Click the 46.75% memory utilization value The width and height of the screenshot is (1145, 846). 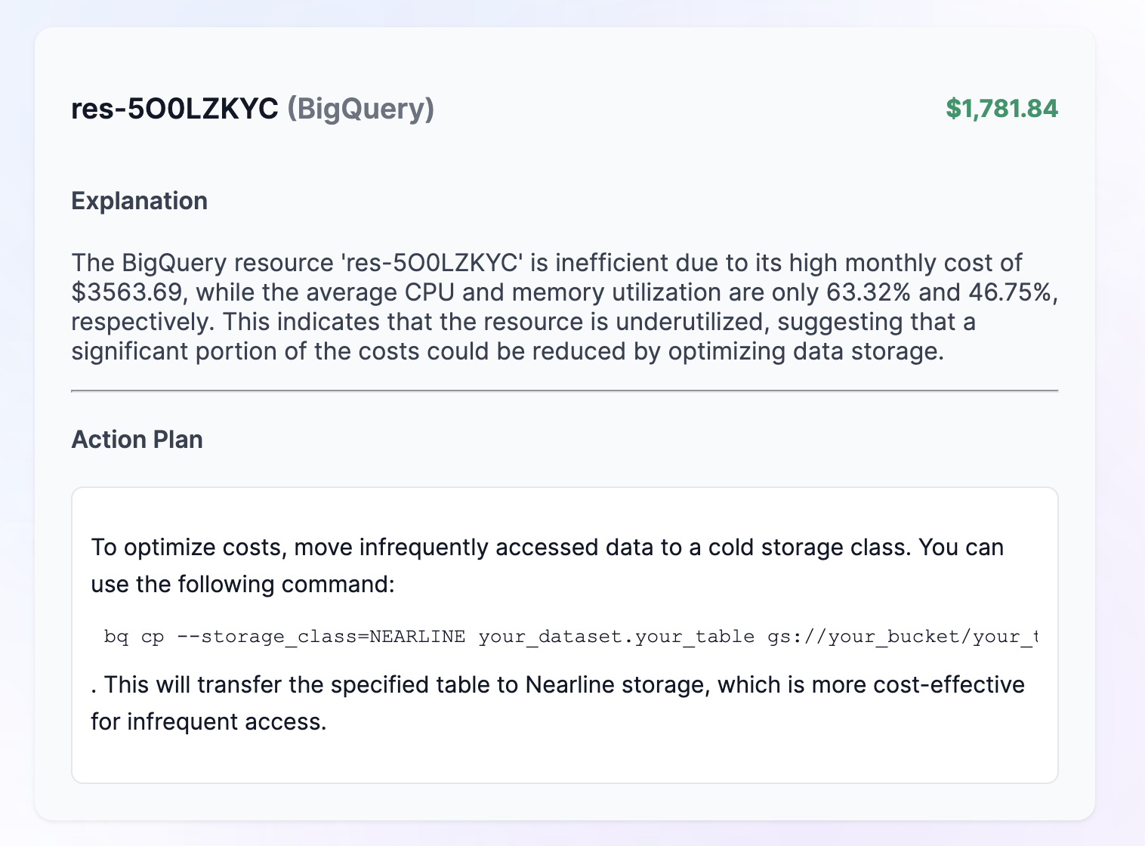(x=1008, y=292)
